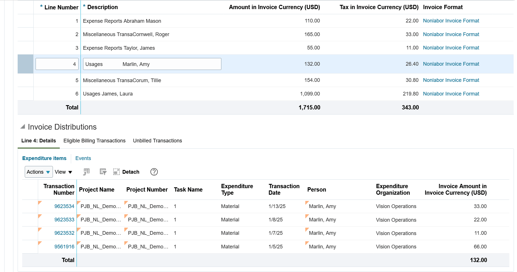The width and height of the screenshot is (517, 272).
Task: Click Project Name cell for transaction 9623534
Action: click(x=101, y=206)
